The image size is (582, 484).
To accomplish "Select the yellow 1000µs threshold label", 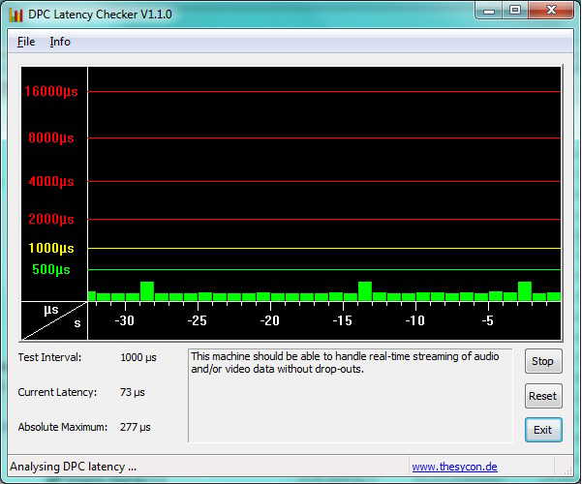I will click(51, 248).
